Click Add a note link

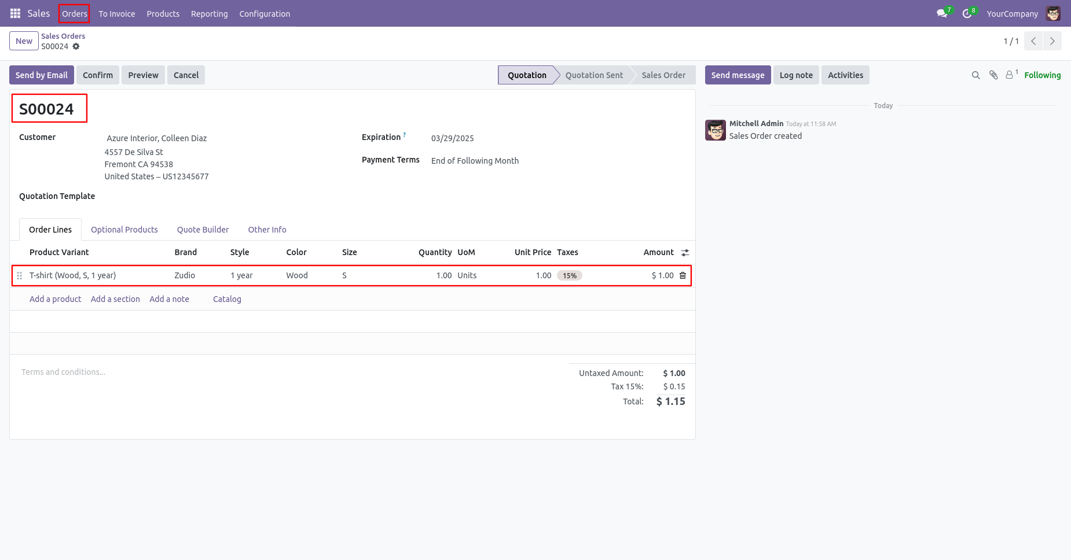[x=169, y=299]
